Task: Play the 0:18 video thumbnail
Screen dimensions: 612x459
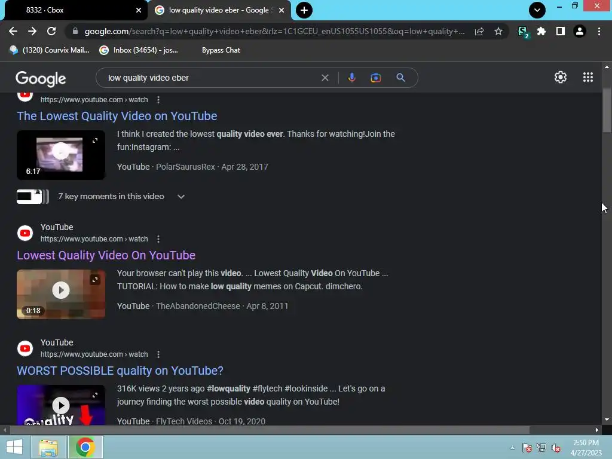Action: click(x=61, y=294)
